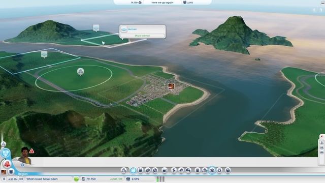
Task: Click the city site icon in popup
Action: coord(124,29)
